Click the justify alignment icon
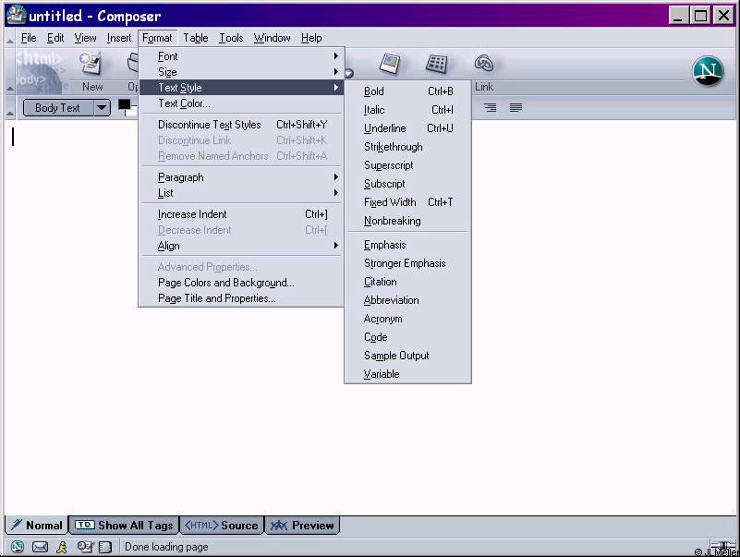The height and width of the screenshot is (557, 740). point(516,108)
